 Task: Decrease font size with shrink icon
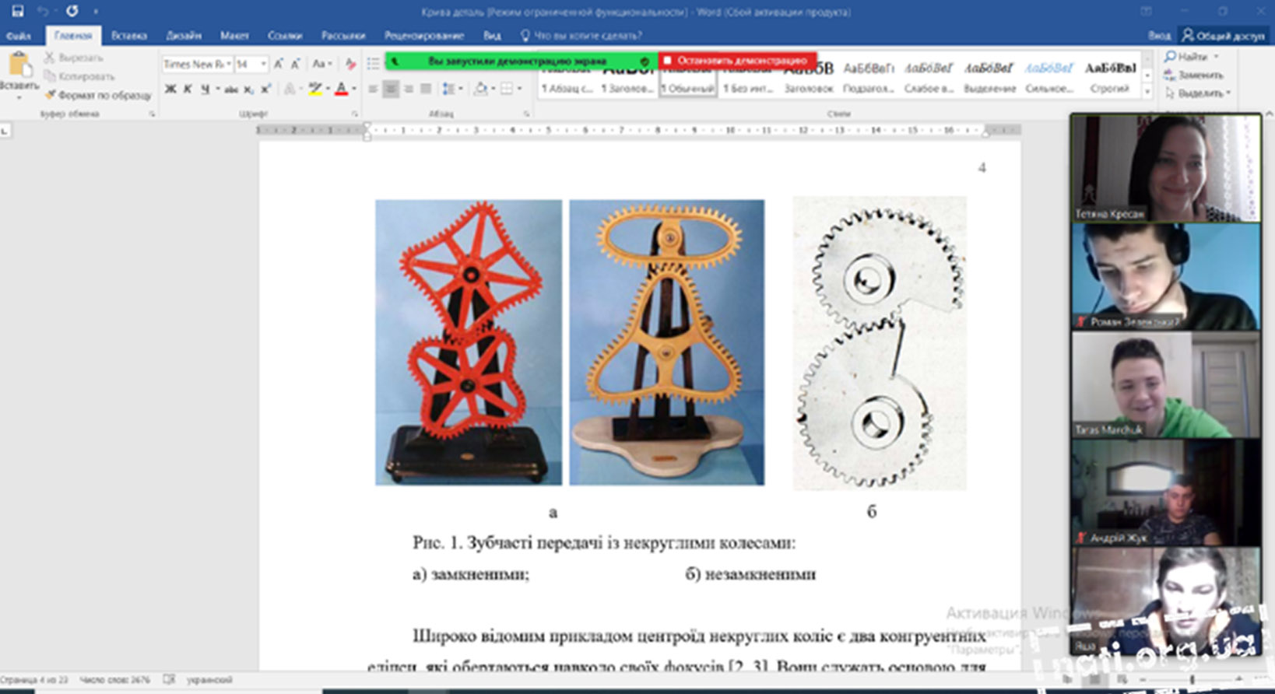[296, 64]
